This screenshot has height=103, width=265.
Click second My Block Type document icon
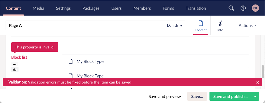coord(70,76)
